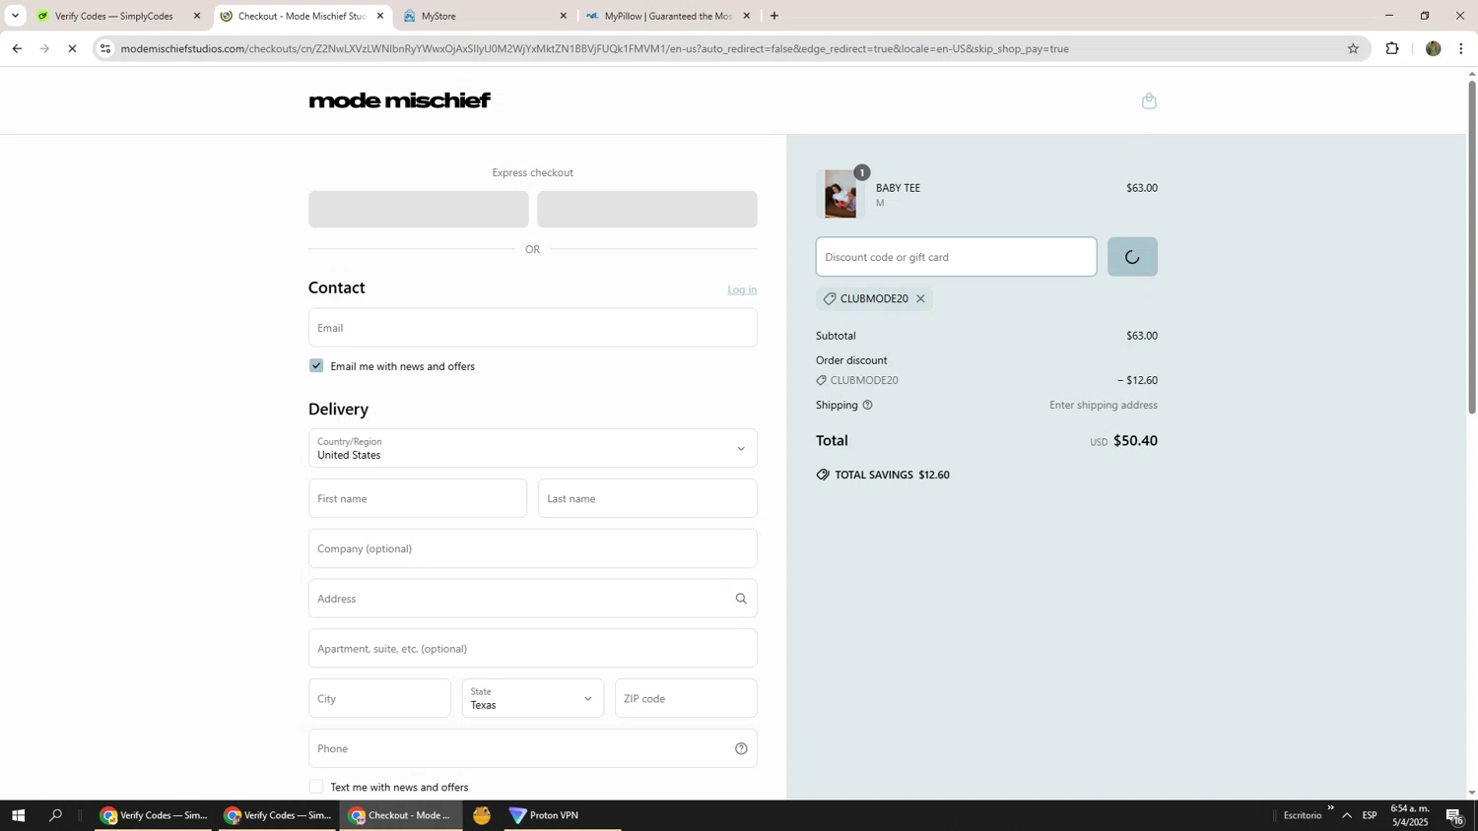Click the ZIP code field
The height and width of the screenshot is (831, 1478).
click(x=686, y=698)
